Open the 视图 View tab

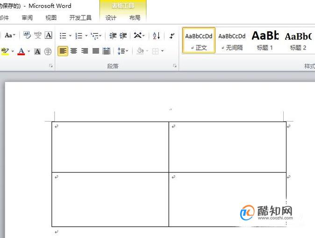[x=51, y=18]
